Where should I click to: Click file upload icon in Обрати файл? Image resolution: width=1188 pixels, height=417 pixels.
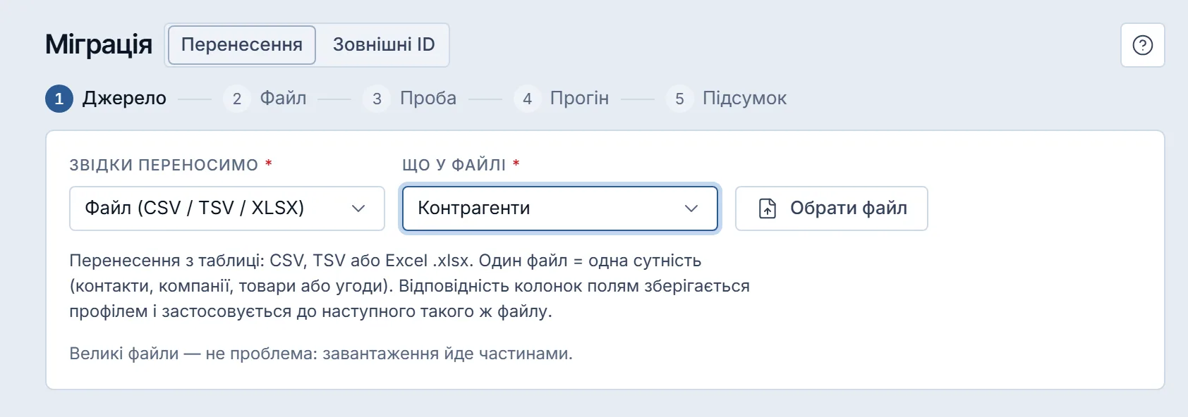point(767,208)
